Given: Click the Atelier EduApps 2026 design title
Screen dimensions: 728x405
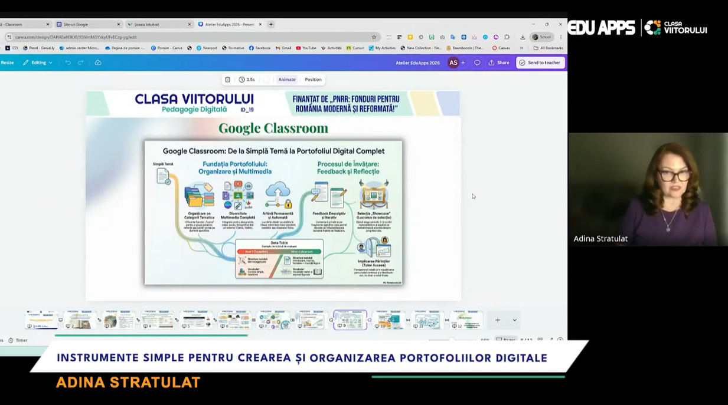Looking at the screenshot, I should 417,62.
